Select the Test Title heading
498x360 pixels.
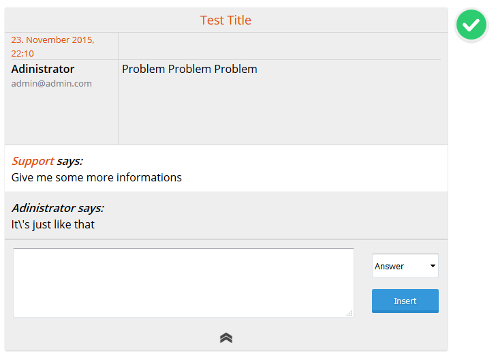(225, 20)
